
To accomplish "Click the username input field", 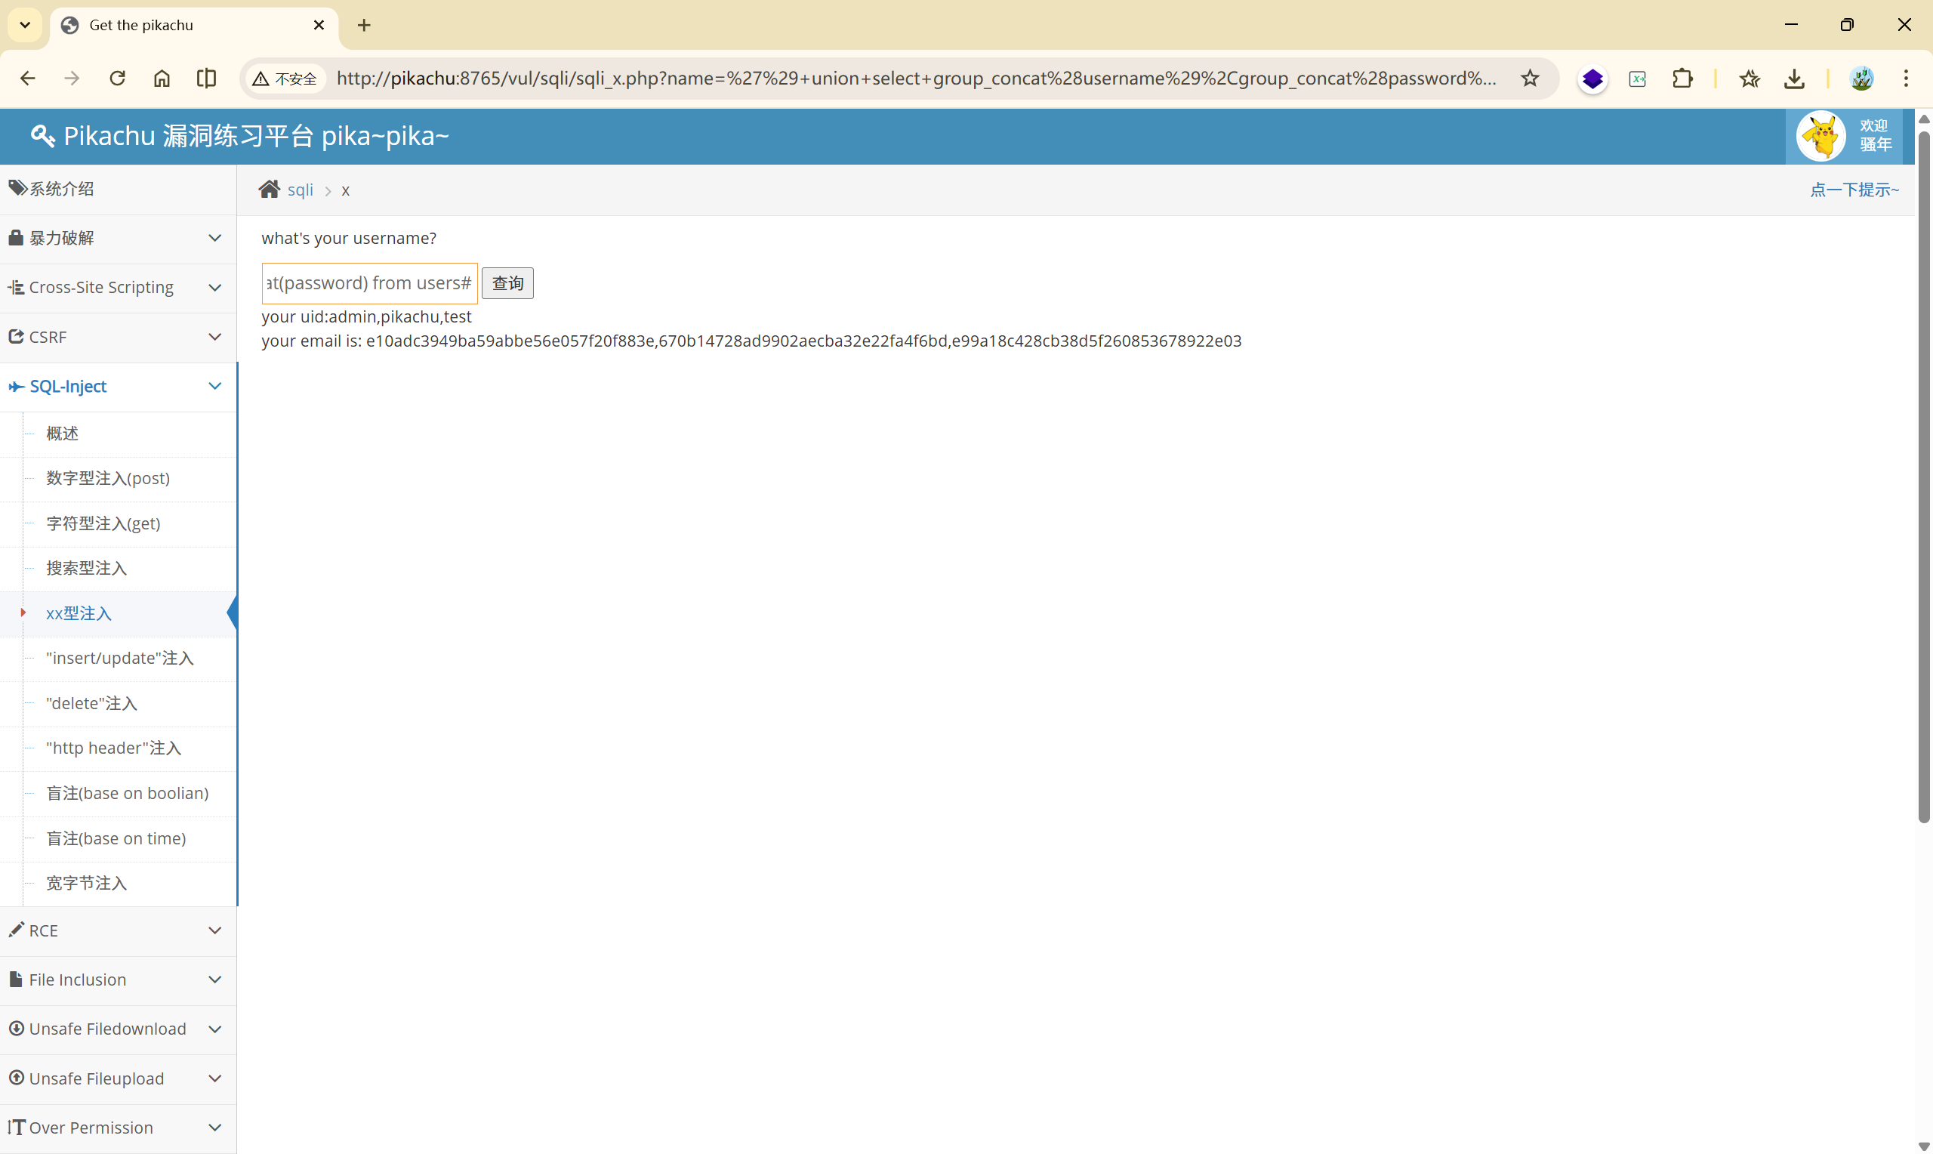I will pos(369,283).
